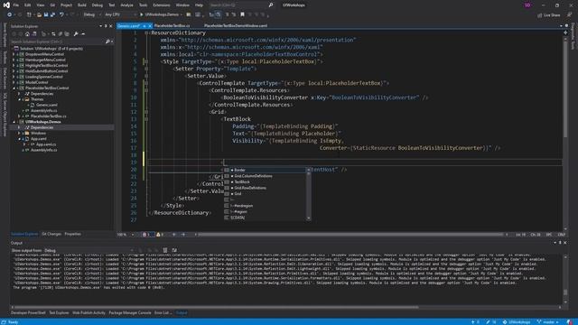Pin the Solution Explorer panel
This screenshot has height=325, width=578.
pos(106,26)
